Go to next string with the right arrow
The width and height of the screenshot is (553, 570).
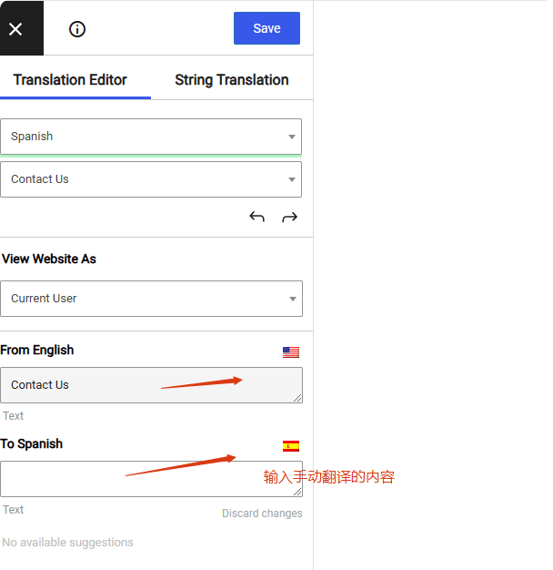click(290, 217)
